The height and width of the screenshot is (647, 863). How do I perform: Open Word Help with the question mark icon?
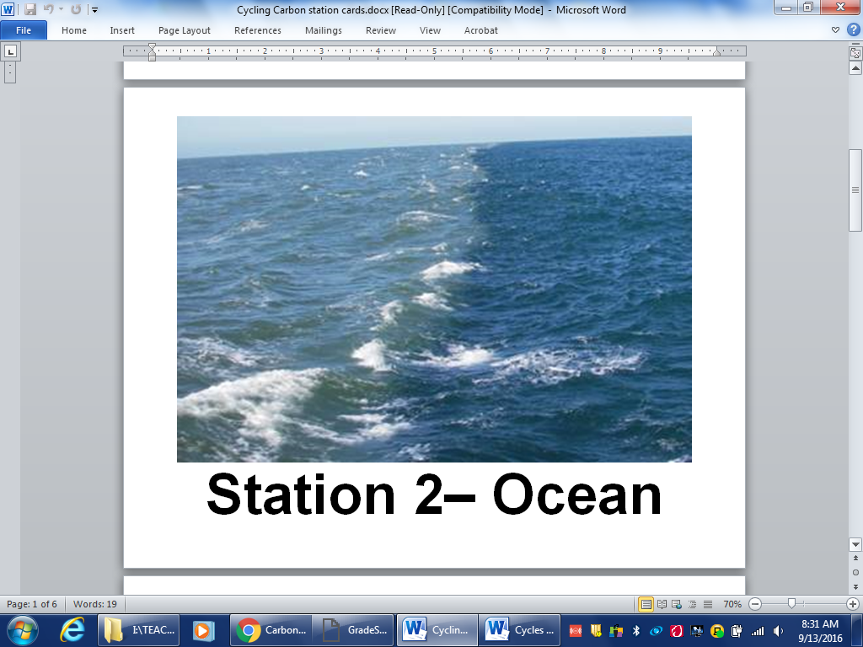851,30
